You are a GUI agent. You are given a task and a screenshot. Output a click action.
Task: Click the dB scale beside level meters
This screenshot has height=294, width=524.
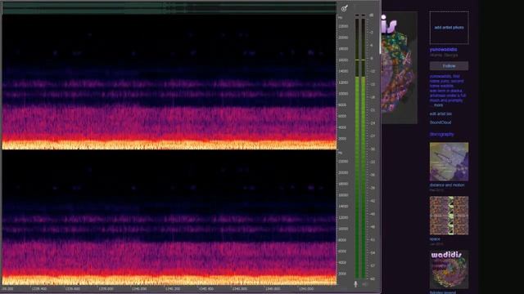[372, 147]
